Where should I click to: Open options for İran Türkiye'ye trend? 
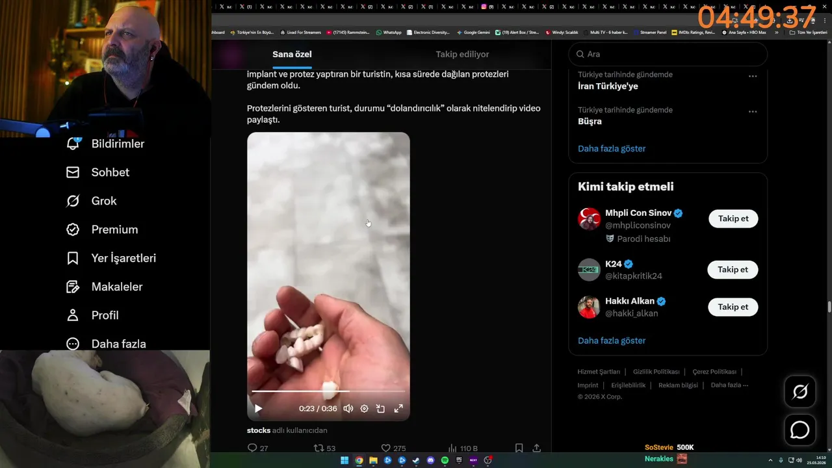[753, 76]
